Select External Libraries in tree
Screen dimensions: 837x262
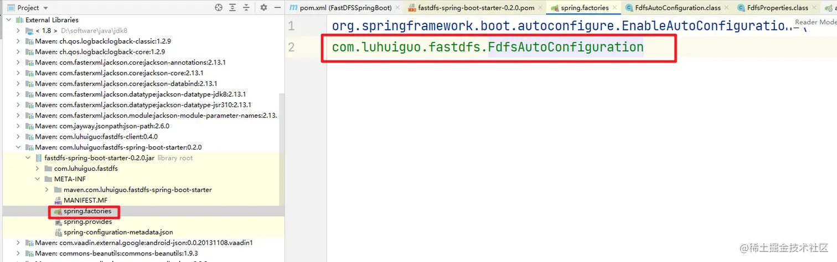(53, 20)
